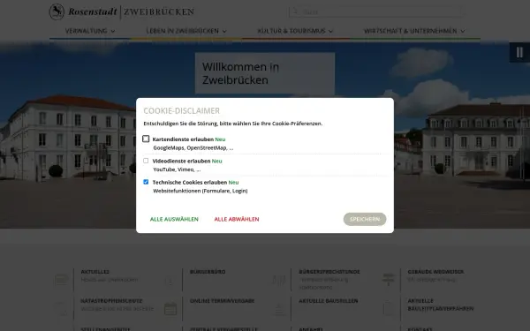Open the Aktuelle Baustellen link
The width and height of the screenshot is (530, 331).
(x=329, y=301)
